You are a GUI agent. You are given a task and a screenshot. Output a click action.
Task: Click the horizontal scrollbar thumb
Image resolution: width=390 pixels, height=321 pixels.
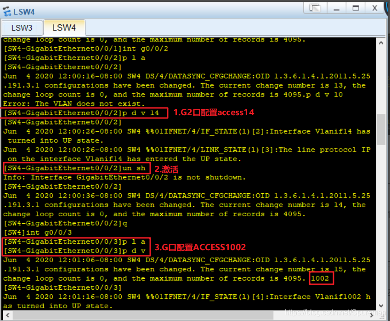click(x=143, y=315)
